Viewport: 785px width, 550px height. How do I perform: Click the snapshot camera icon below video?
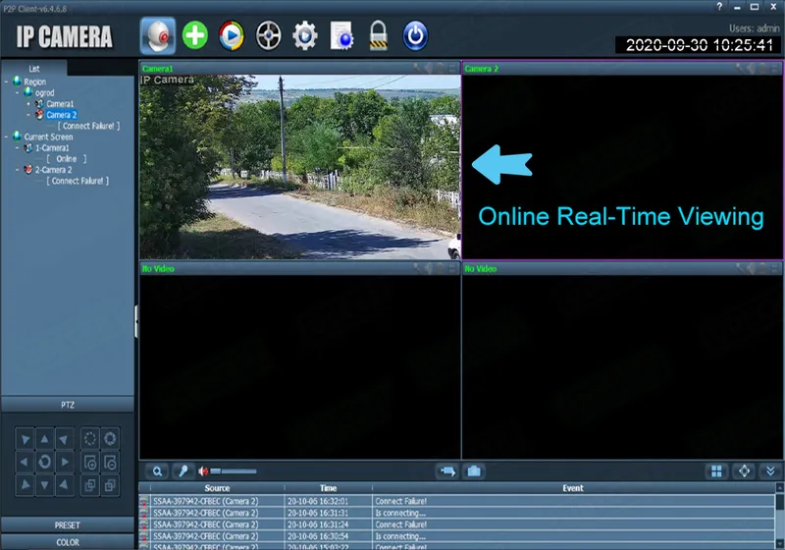click(474, 471)
